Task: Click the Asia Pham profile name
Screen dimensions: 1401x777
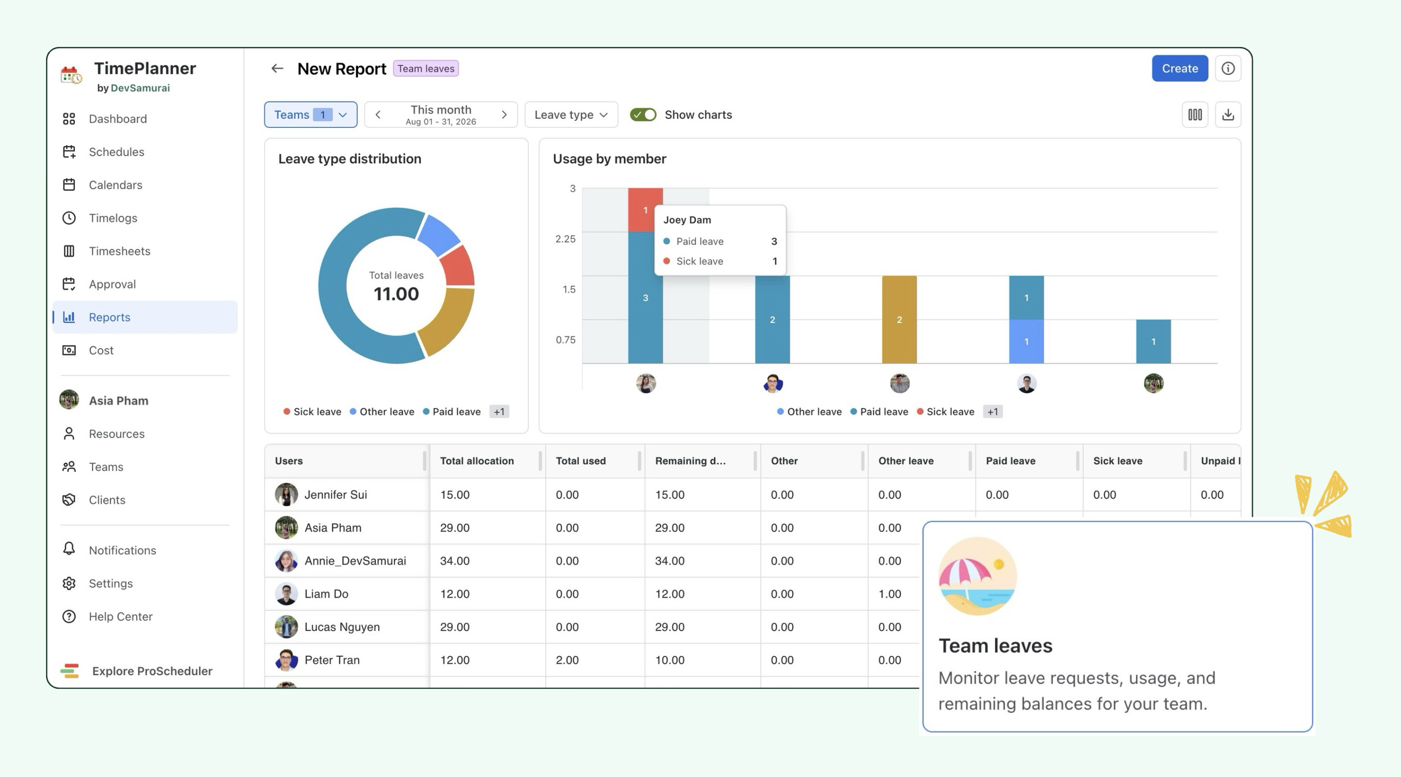Action: 118,401
